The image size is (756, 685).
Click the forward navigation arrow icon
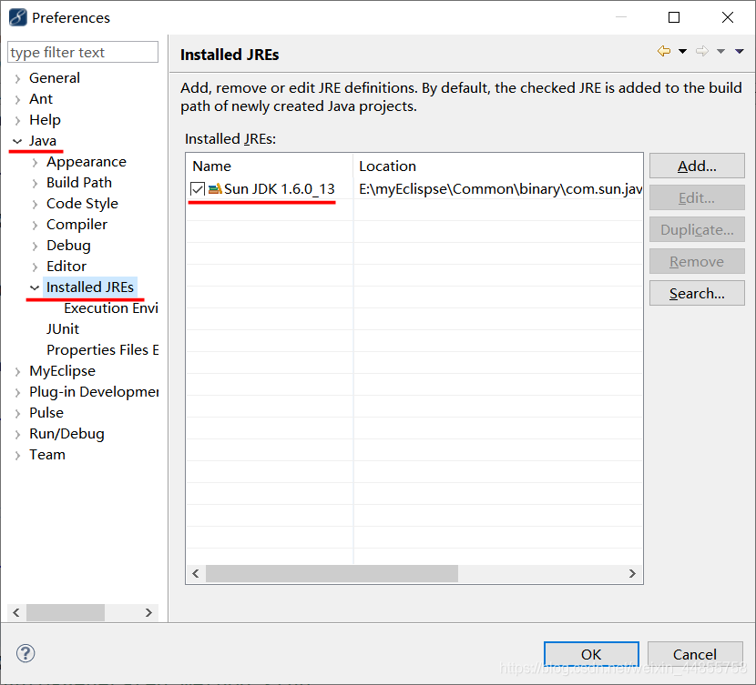point(702,51)
